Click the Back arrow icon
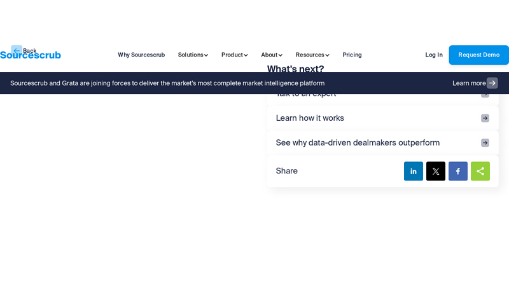509x286 pixels. pos(16,50)
